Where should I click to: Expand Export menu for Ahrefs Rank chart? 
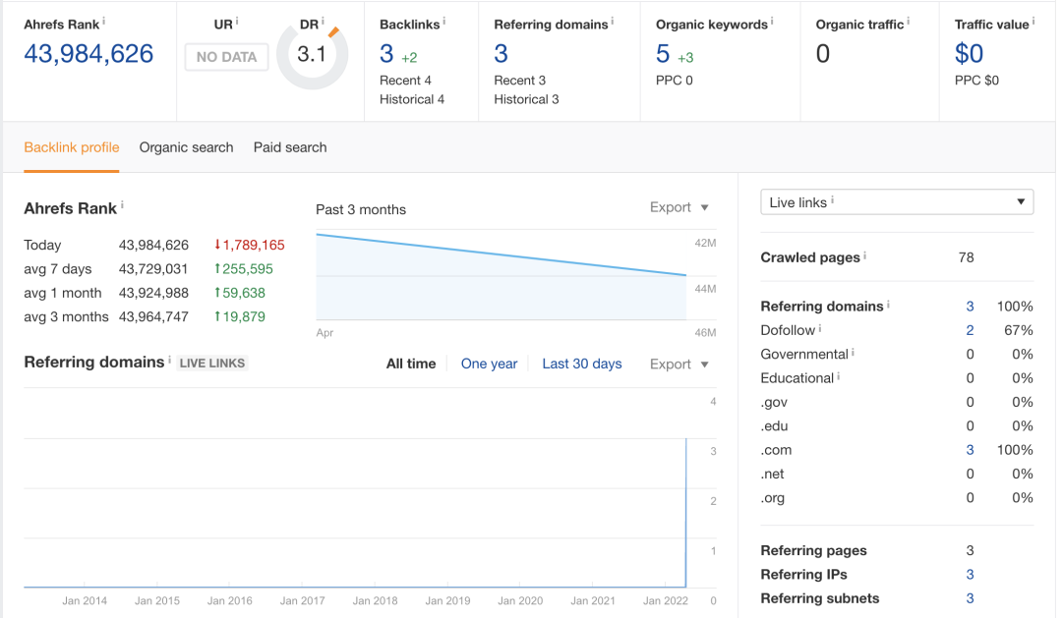[678, 207]
